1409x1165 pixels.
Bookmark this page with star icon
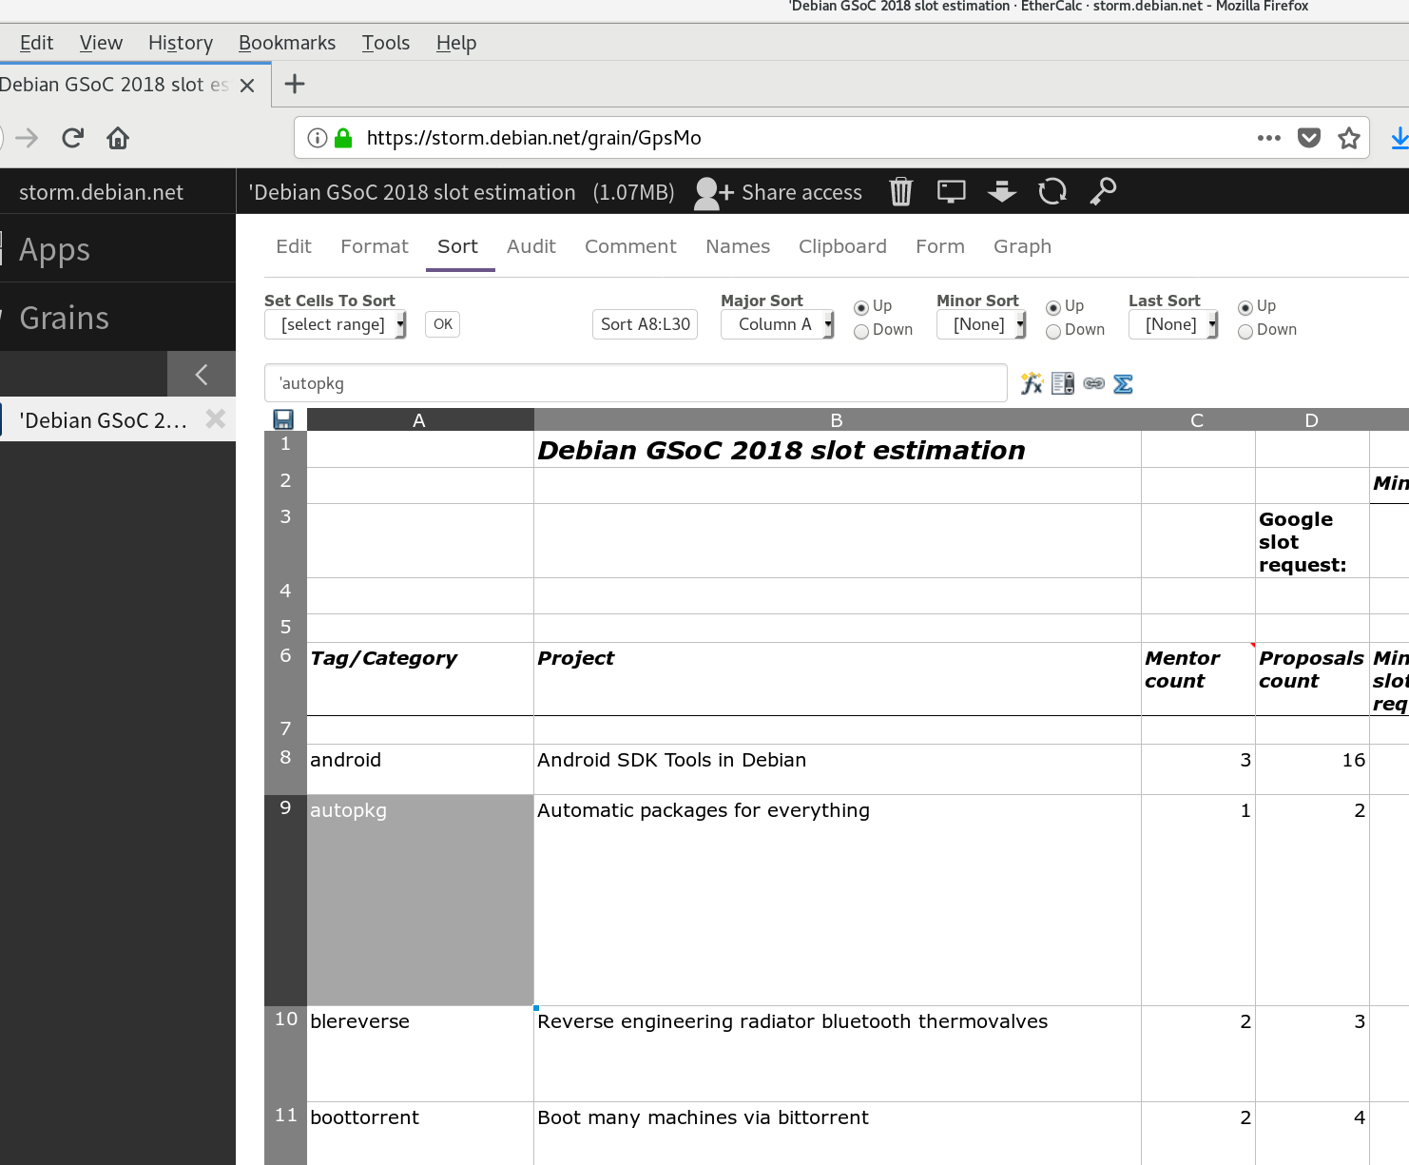[1348, 138]
